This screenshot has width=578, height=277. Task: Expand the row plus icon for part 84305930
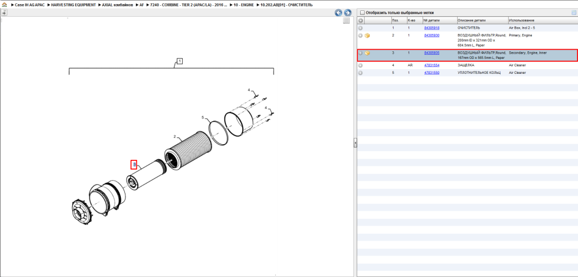point(361,36)
